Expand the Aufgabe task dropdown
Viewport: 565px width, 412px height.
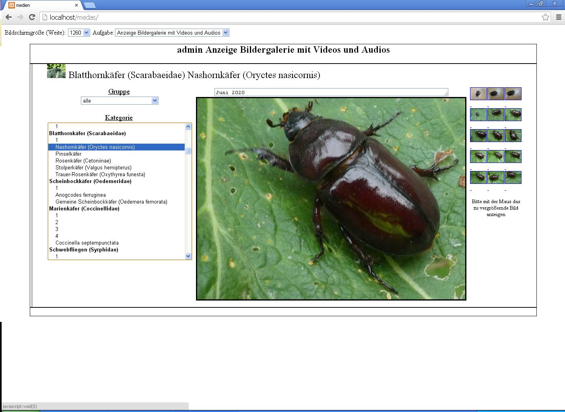(172, 33)
